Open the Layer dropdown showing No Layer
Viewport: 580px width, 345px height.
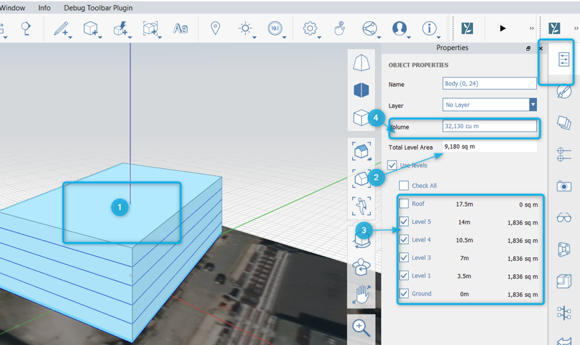click(490, 104)
